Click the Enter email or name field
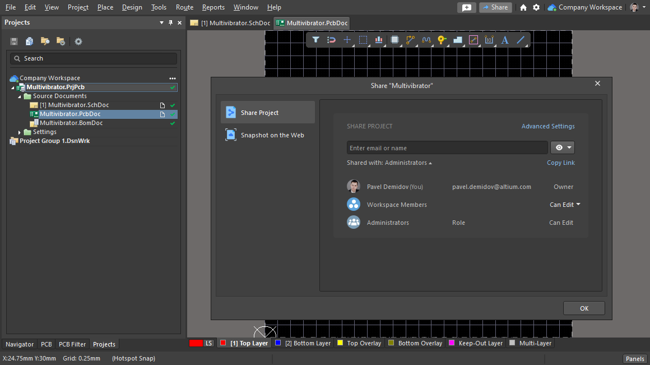Viewport: 650px width, 365px height. (x=447, y=148)
